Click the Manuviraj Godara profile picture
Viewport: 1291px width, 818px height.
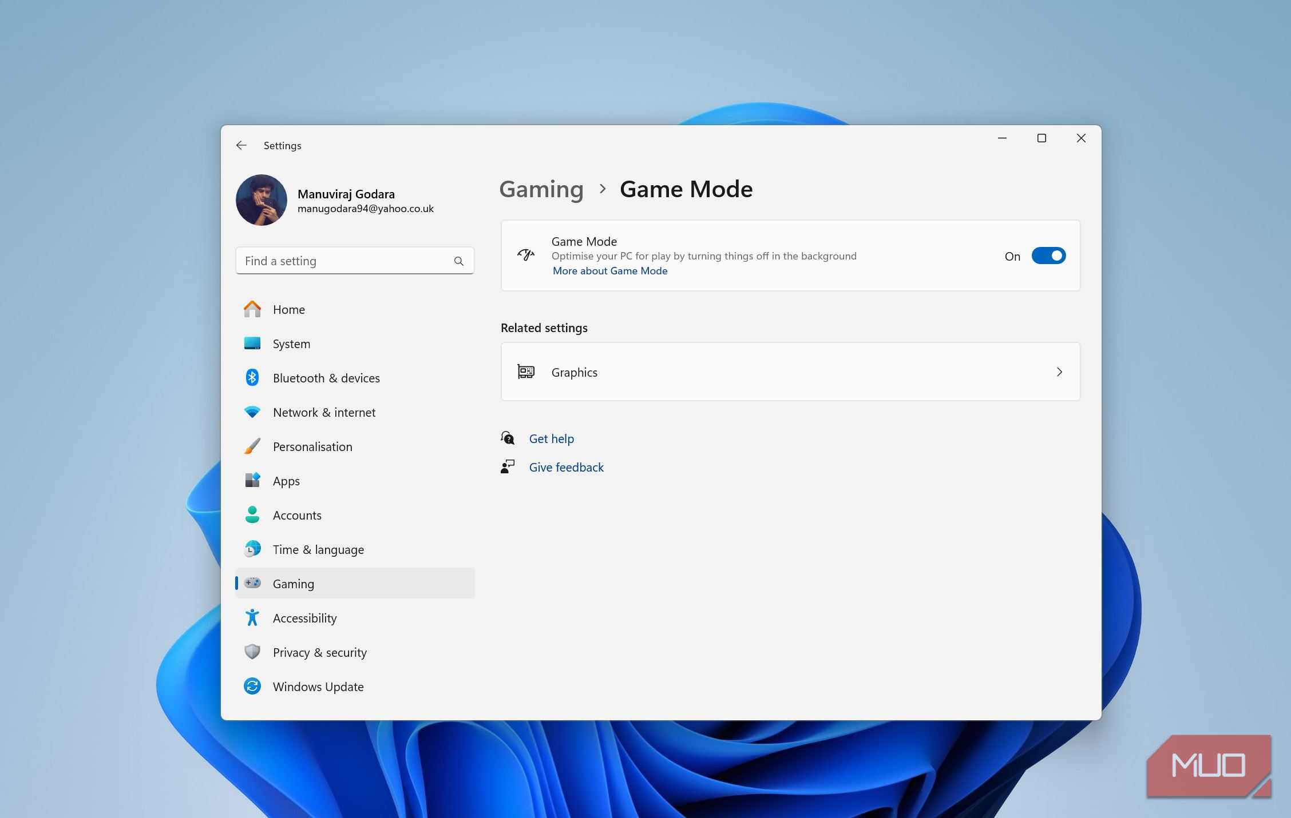[x=262, y=200]
